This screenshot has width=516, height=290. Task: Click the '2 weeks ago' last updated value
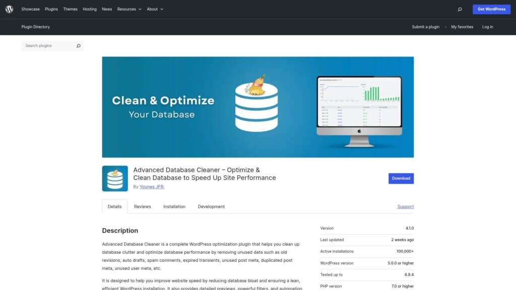(403, 240)
